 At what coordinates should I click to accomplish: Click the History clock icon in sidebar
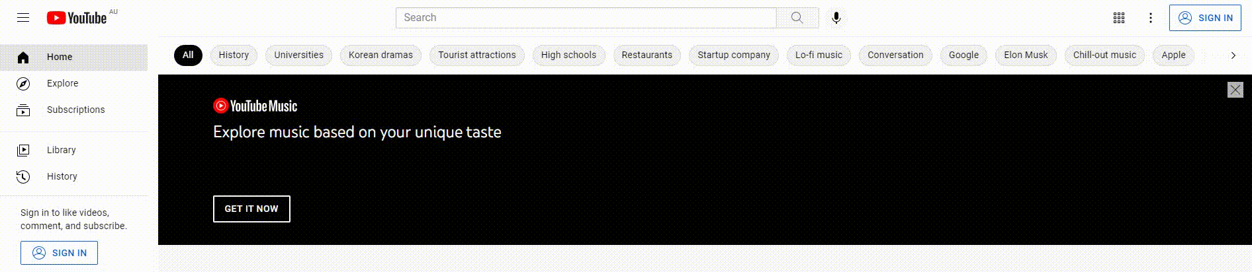23,177
